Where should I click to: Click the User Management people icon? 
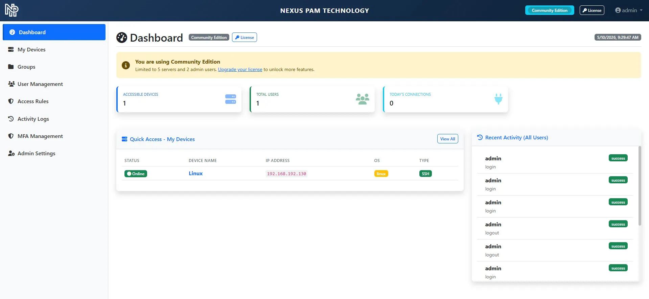click(x=11, y=84)
